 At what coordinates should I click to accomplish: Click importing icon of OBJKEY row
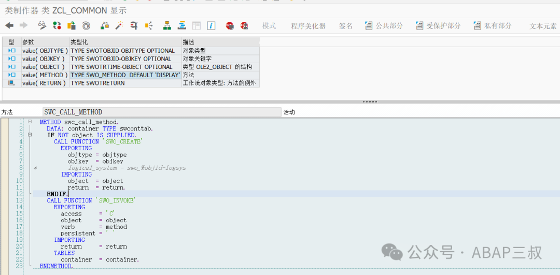11,59
